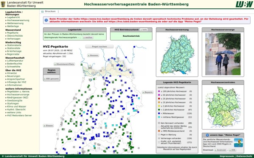Open Regenradar under Niederschlag
Viewport: 254px width, 158px height.
pyautogui.click(x=13, y=54)
